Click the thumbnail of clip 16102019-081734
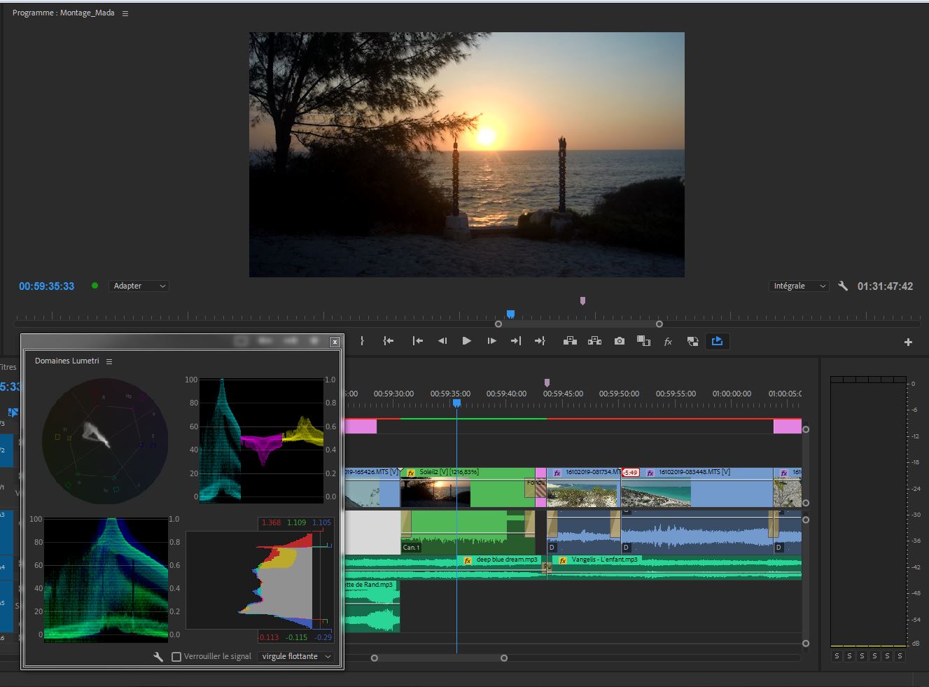The height and width of the screenshot is (687, 929). (583, 493)
